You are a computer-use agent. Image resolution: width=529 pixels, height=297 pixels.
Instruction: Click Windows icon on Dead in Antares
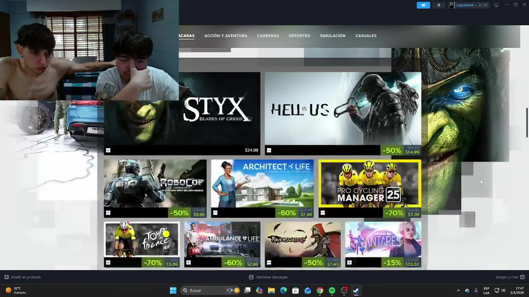click(x=349, y=262)
